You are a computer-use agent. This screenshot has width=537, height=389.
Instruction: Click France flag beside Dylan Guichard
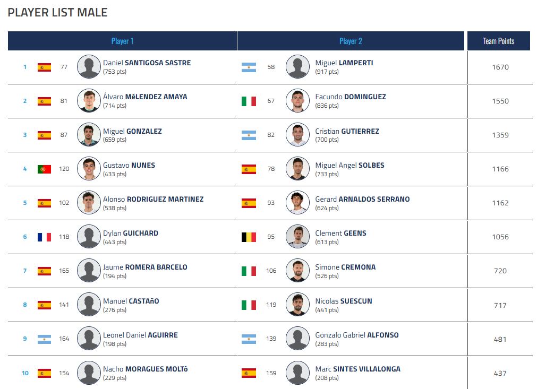[44, 237]
